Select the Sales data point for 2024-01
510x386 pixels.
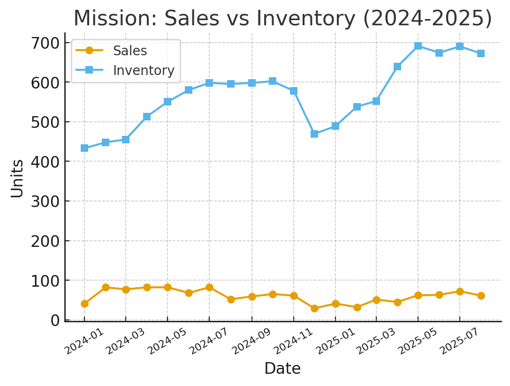click(84, 304)
